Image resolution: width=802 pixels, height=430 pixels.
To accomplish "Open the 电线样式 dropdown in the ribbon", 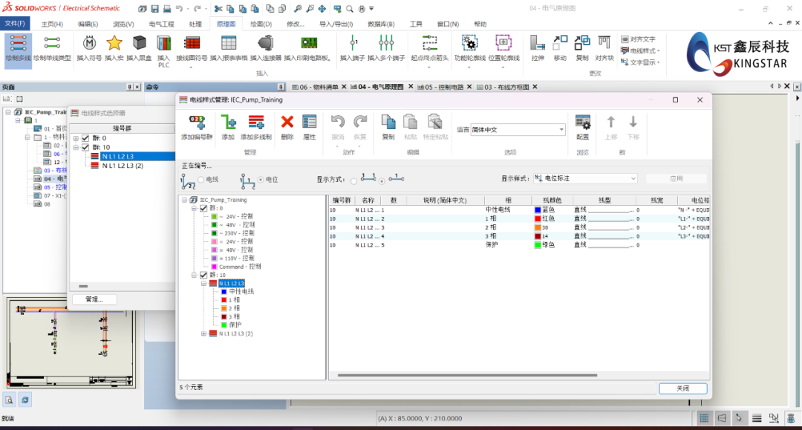I will (640, 51).
